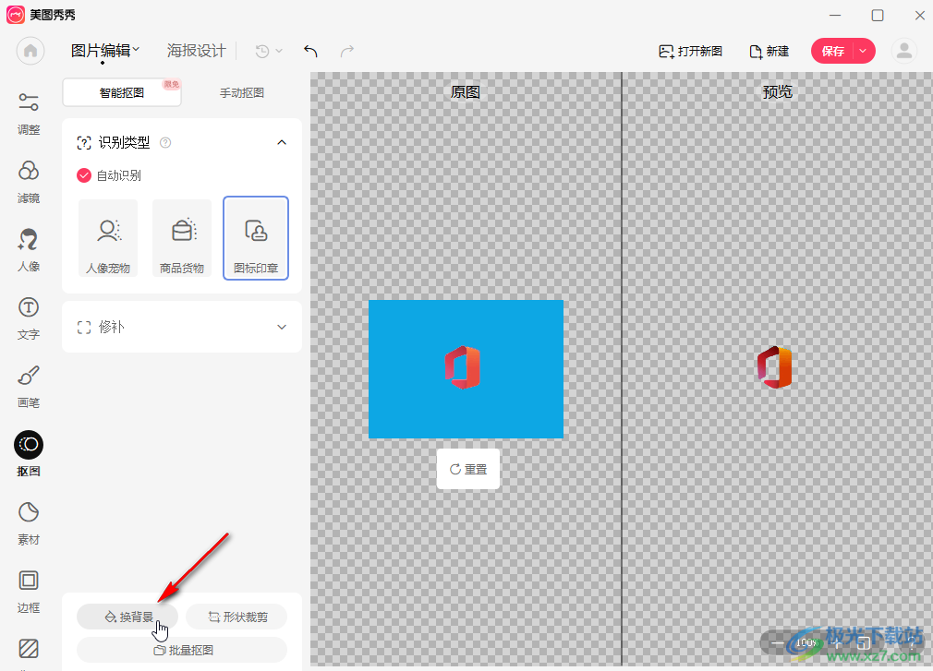Expand the history dropdown arrow
Image resolution: width=933 pixels, height=671 pixels.
pos(279,51)
